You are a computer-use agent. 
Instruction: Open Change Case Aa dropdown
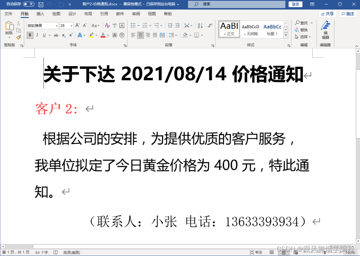click(95, 26)
